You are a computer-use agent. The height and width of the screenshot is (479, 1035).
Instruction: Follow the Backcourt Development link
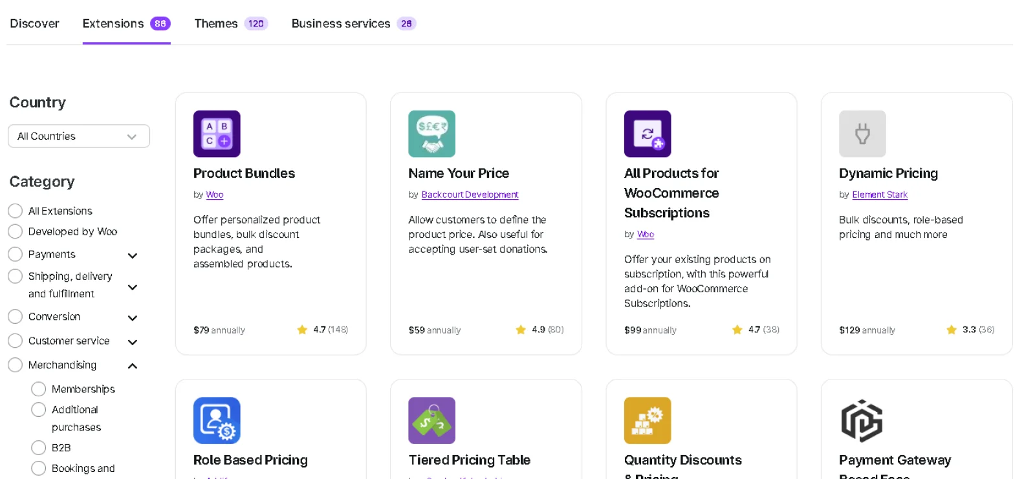click(470, 195)
